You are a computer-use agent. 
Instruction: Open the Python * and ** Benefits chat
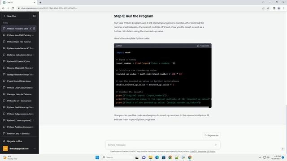coord(19,134)
